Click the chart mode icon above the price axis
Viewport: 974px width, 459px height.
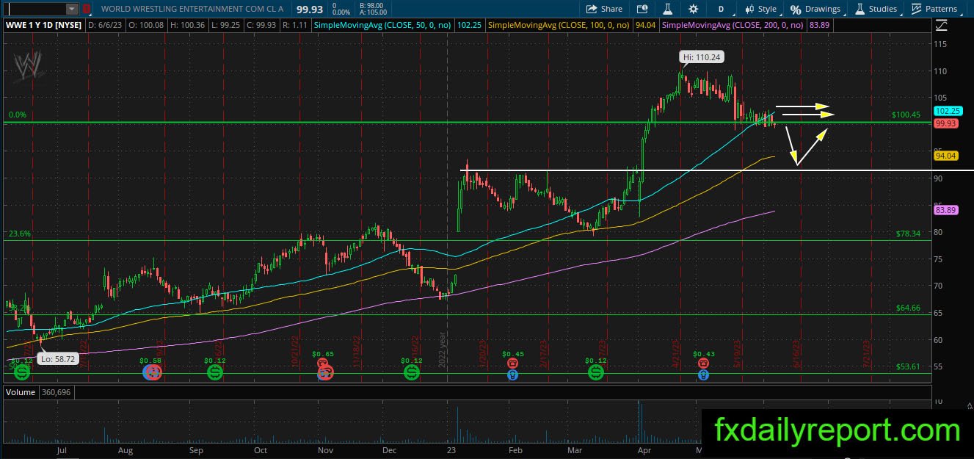tap(942, 24)
